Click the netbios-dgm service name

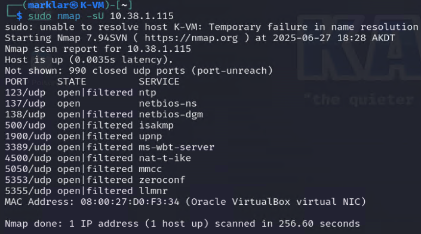click(171, 114)
